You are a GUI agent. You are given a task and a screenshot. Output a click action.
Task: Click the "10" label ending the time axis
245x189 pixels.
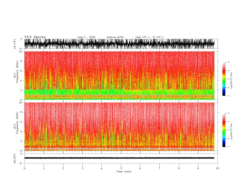[x=217, y=168]
